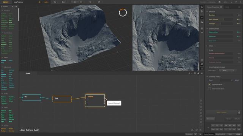The width and height of the screenshot is (243, 136).
Task: Enable the Aggressive Mode checkbox
Action: click(210, 85)
